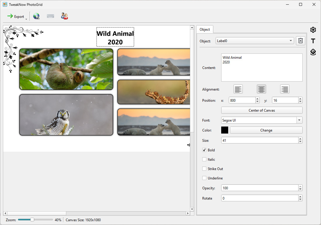
Task: Click Canvas Size 1920x1080 status text
Action: (83, 220)
